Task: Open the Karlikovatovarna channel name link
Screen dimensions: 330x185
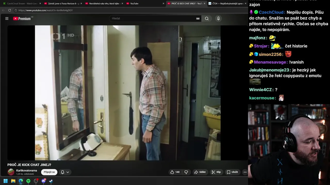Action: pos(27,170)
